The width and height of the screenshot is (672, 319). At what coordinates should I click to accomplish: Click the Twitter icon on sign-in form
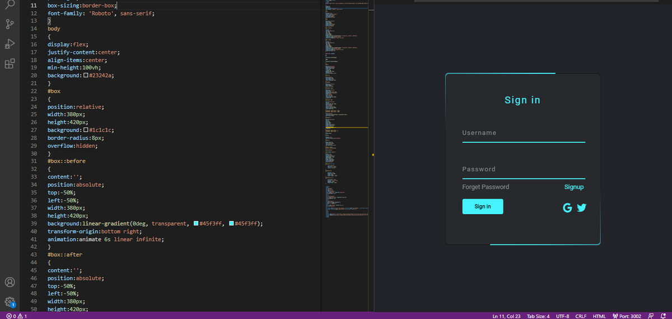[x=581, y=208]
